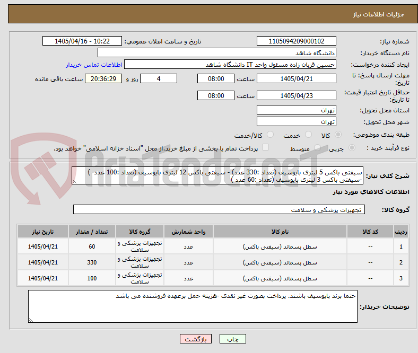Click the row number 3 cell
Image resolution: width=418 pixels, height=353 pixels.
[400, 278]
